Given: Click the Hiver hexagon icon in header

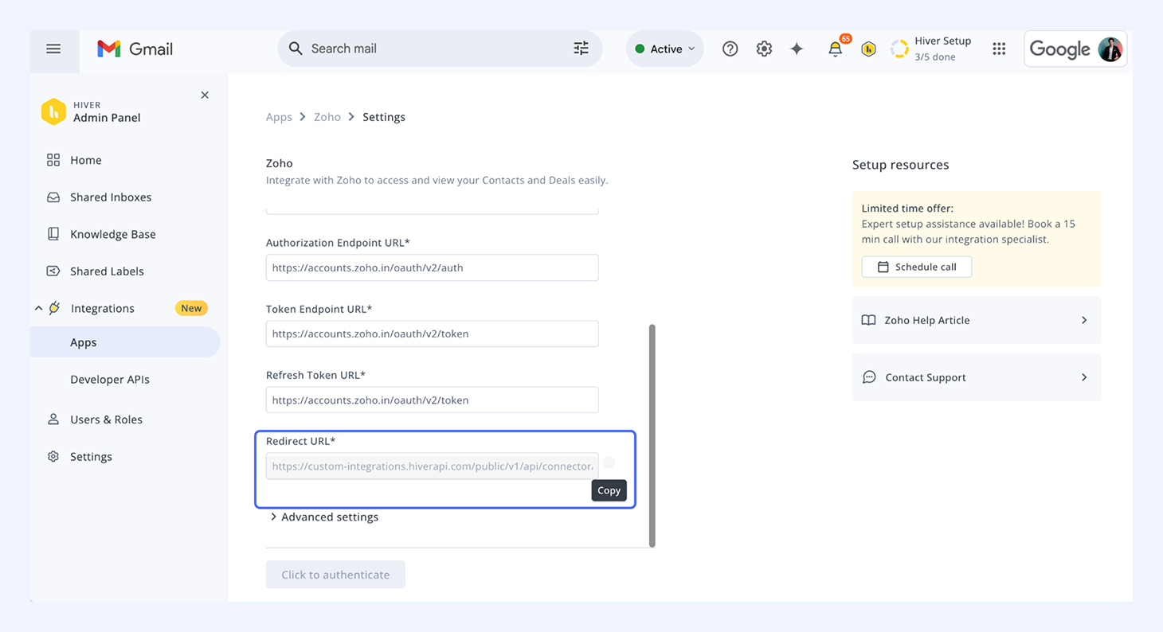Looking at the screenshot, I should pos(869,49).
